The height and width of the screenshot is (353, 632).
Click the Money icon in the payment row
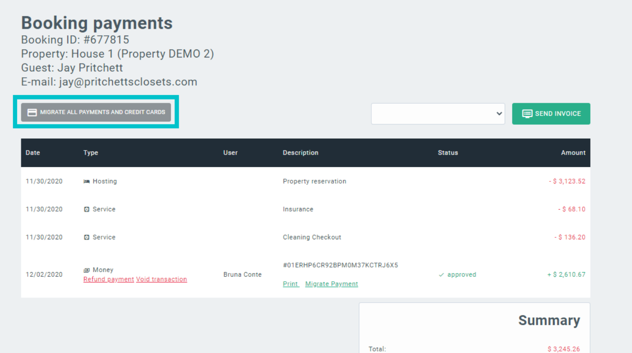tap(86, 270)
